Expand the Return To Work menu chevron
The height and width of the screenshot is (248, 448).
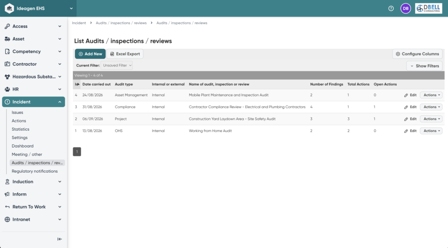[x=59, y=207]
